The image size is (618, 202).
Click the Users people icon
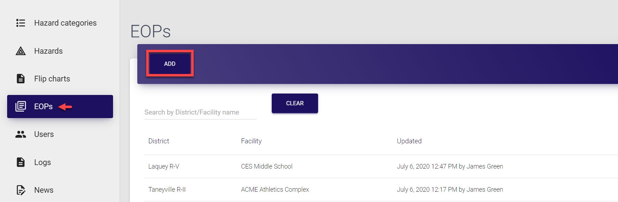click(x=21, y=134)
